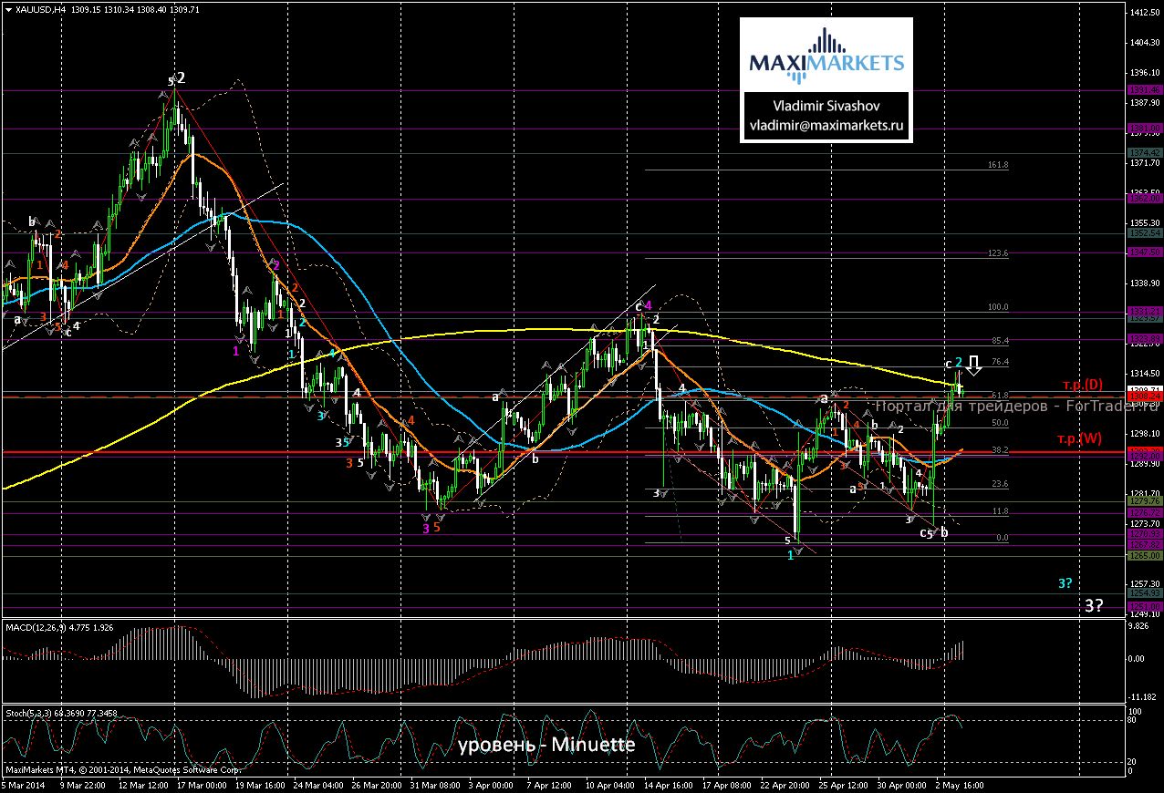Click the white down arrow marker near wave 2
This screenshot has height=793, width=1164.
(973, 366)
